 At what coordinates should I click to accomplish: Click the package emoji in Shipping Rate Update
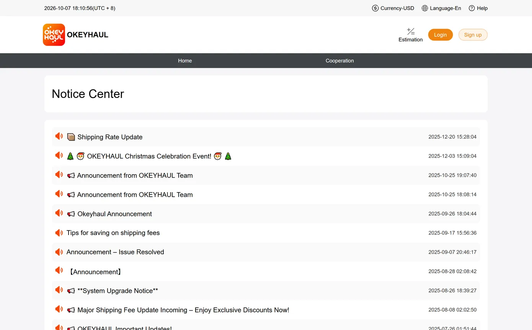tap(71, 137)
